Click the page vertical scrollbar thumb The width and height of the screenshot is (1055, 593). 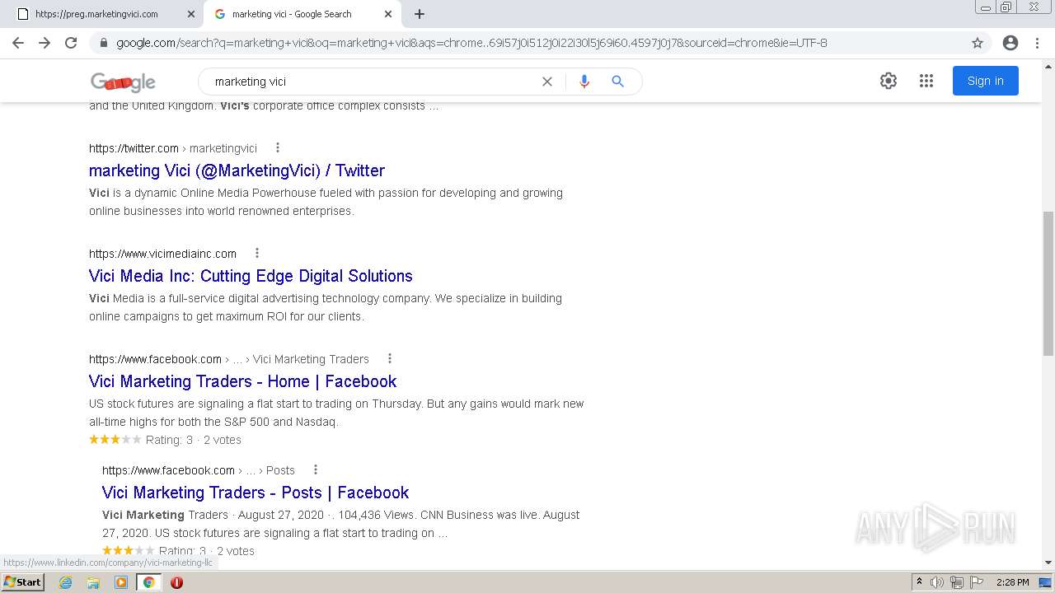(1048, 283)
